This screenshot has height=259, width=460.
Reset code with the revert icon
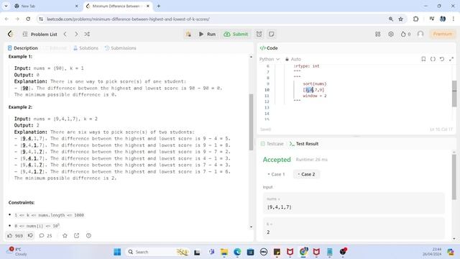[442, 59]
